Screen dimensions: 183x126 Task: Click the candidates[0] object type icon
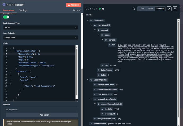(95, 25)
